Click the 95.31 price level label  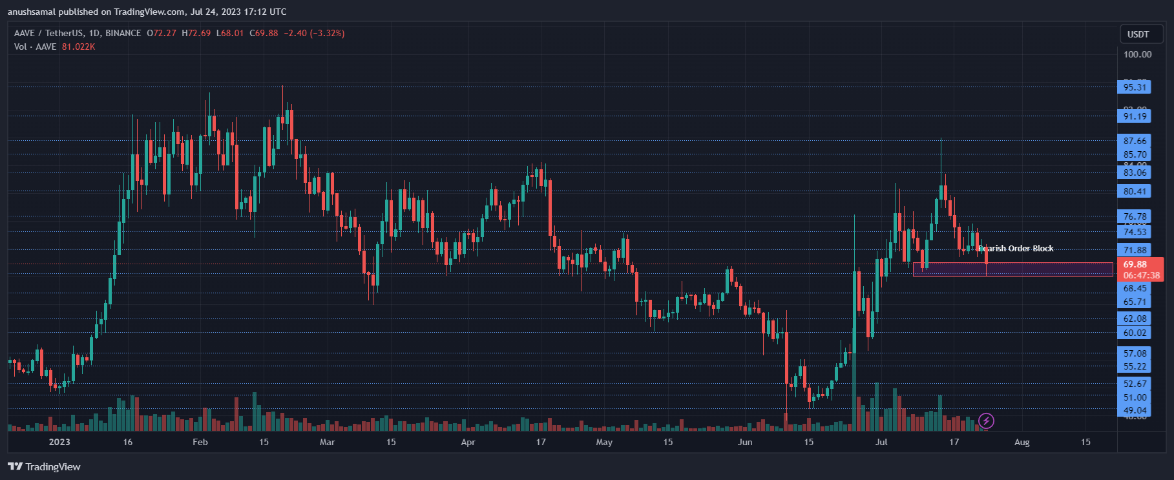[x=1135, y=87]
